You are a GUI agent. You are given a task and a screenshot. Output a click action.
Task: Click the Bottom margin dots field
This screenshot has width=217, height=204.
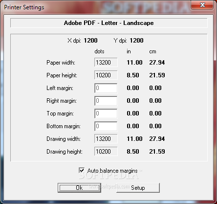coord(106,126)
